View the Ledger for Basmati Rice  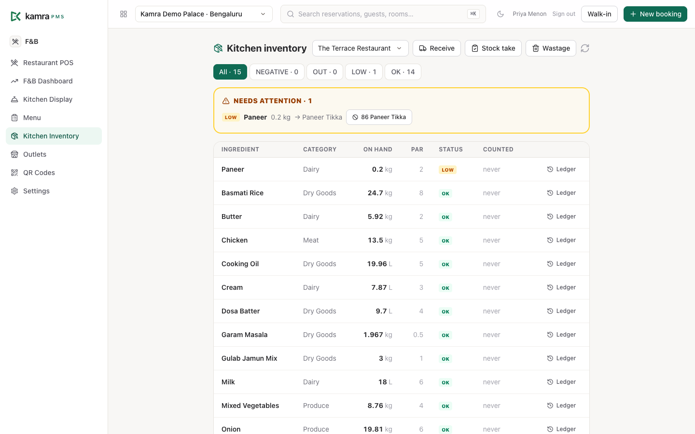561,193
